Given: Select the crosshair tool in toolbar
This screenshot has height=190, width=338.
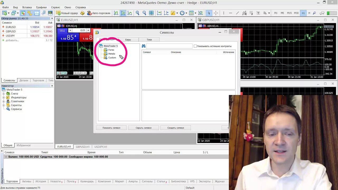Looking at the screenshot, I should coord(216,13).
